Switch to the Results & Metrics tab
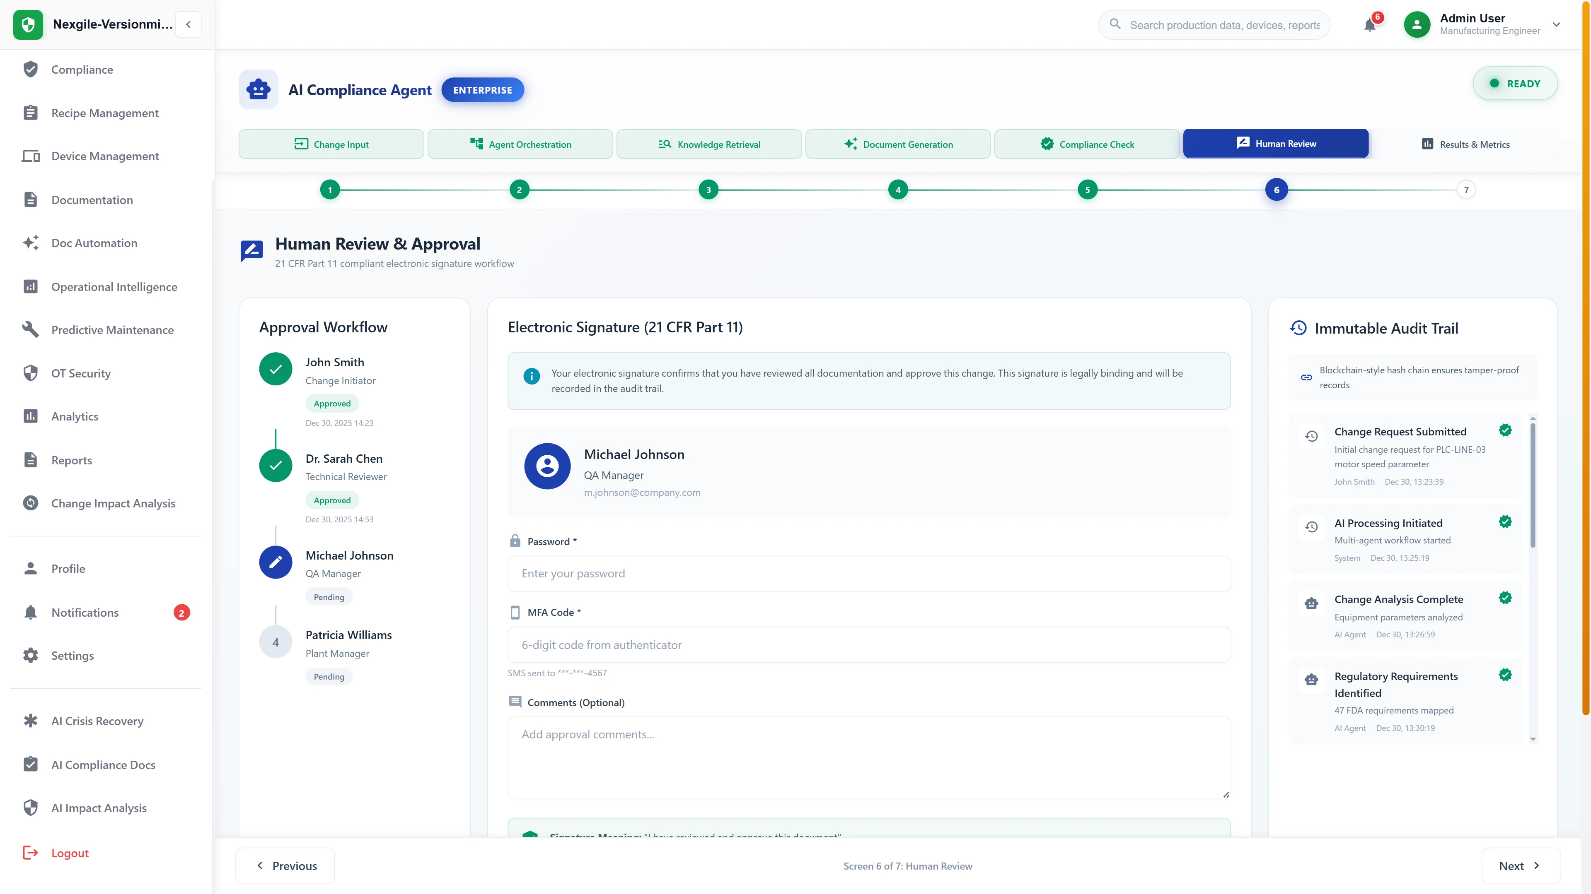This screenshot has width=1591, height=894. pos(1465,144)
